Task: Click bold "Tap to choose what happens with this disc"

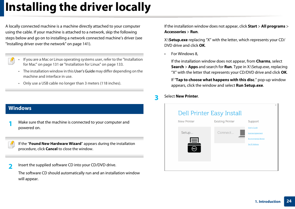Action: pyautogui.click(x=215, y=80)
